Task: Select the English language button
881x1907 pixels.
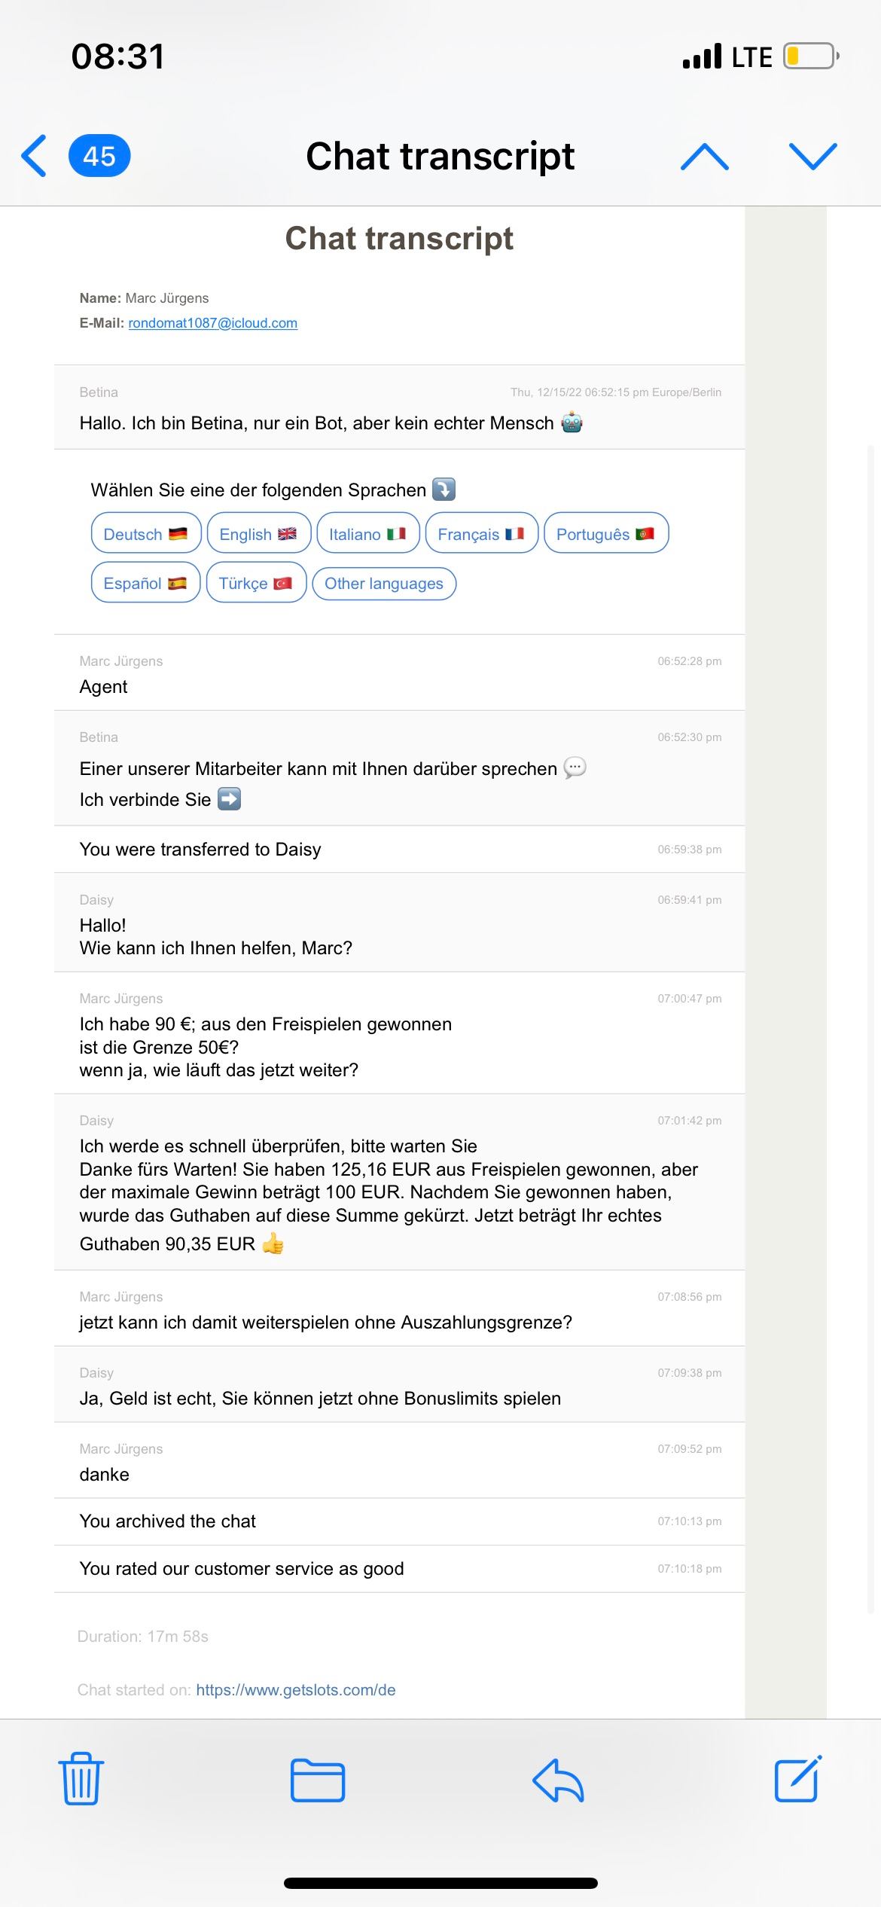Action: (258, 533)
